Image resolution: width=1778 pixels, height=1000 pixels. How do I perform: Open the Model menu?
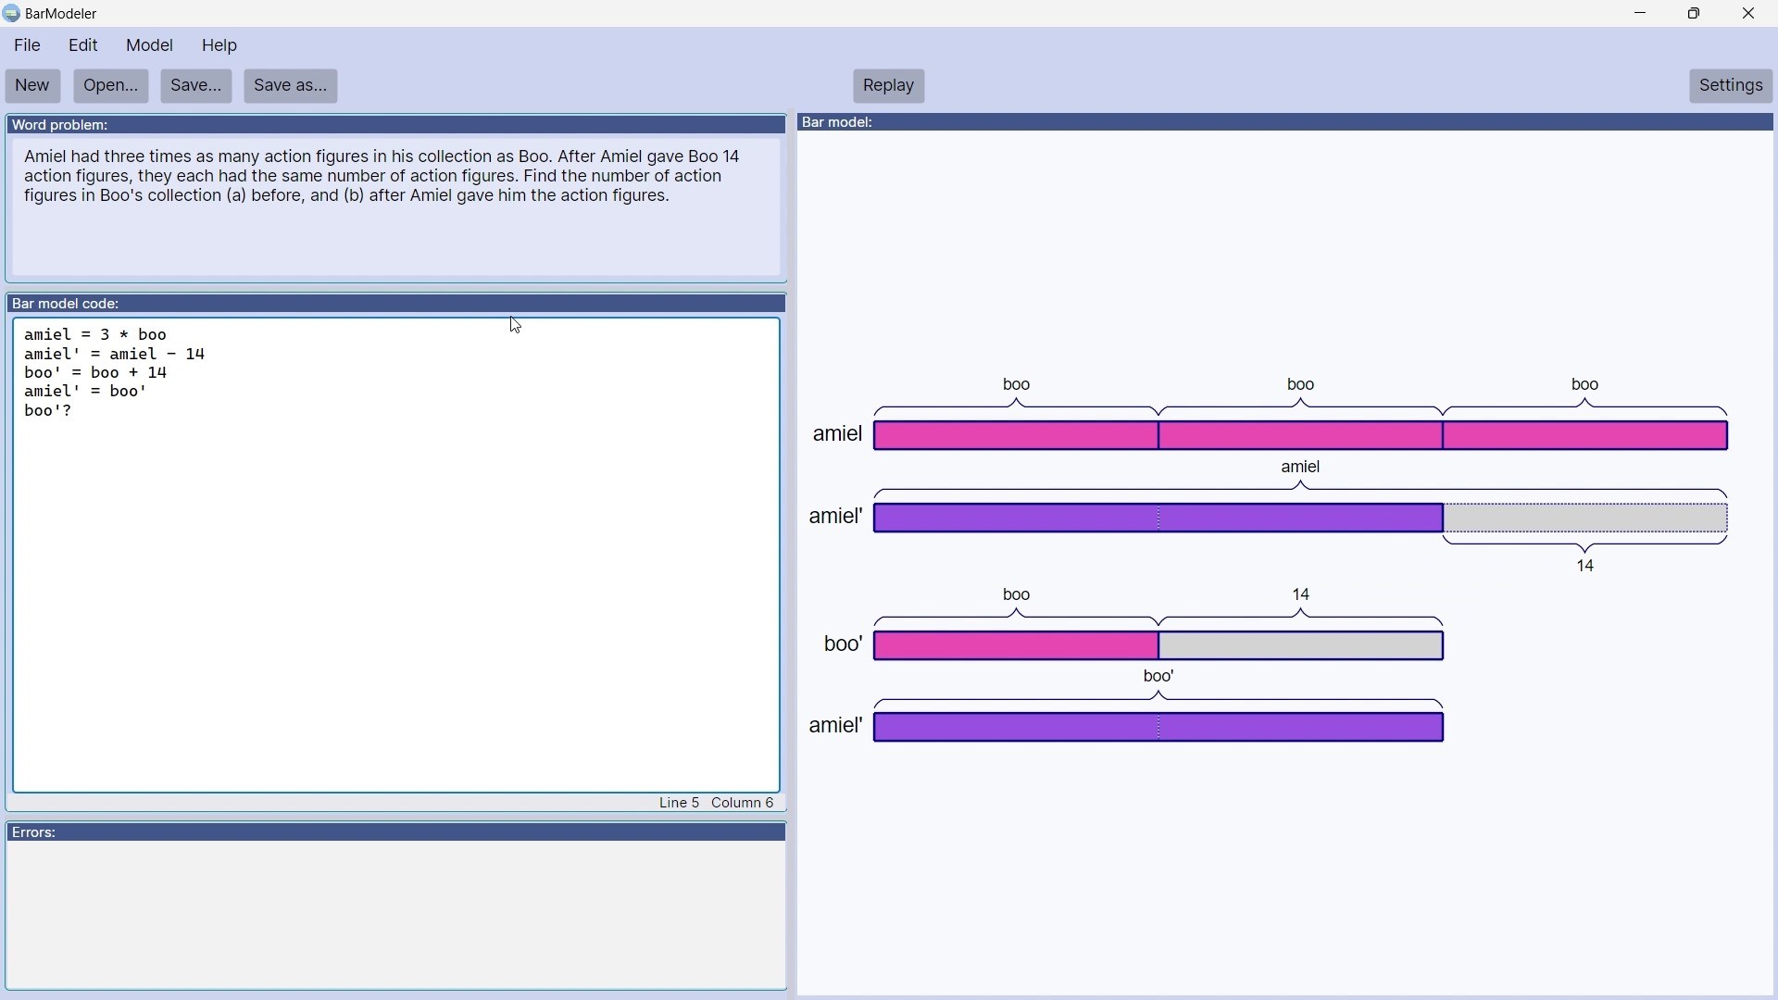[149, 45]
